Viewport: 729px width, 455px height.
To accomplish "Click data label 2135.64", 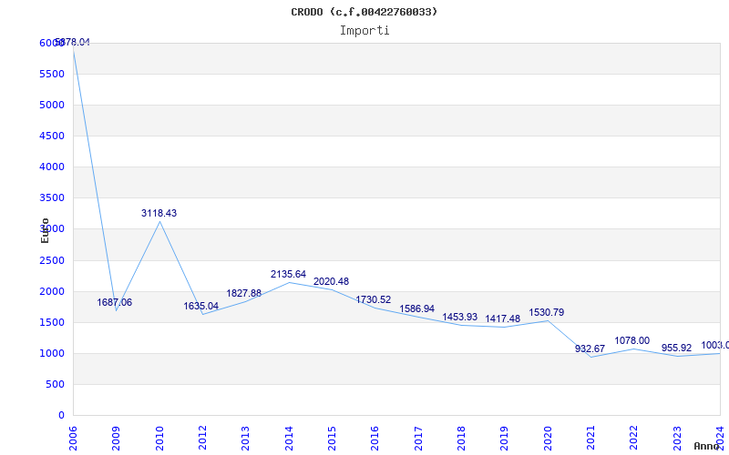I will (288, 275).
